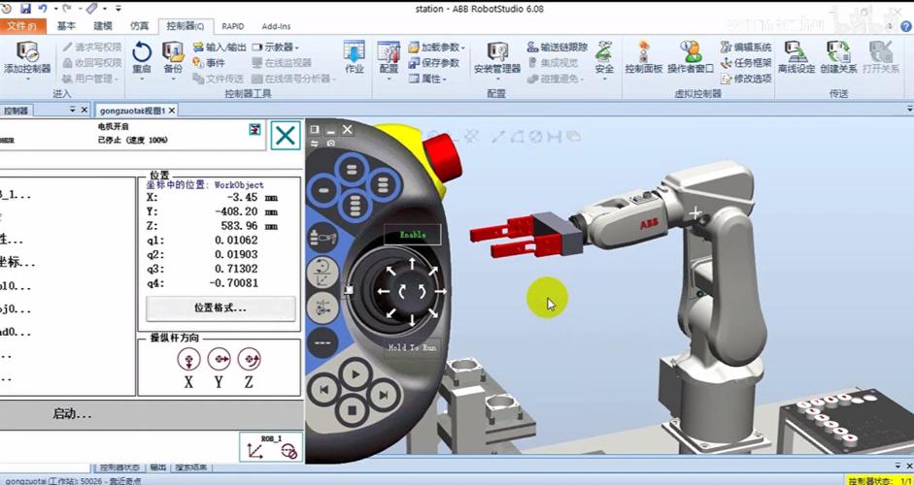Click 创建关系 (Create Relation) icon
This screenshot has height=485, width=914.
pyautogui.click(x=838, y=51)
